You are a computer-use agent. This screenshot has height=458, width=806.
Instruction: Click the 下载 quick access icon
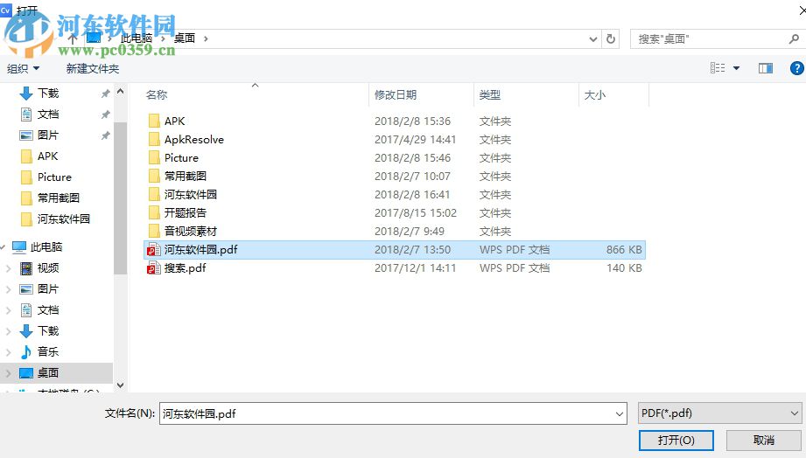[x=26, y=94]
